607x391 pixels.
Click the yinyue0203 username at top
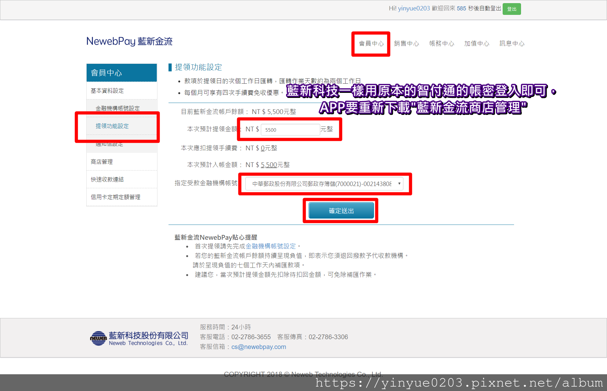click(414, 9)
